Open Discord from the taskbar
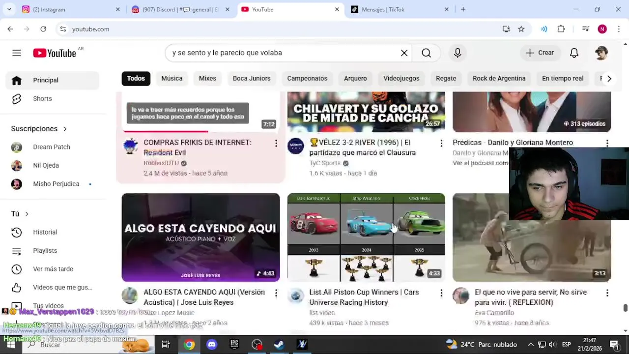 (212, 345)
